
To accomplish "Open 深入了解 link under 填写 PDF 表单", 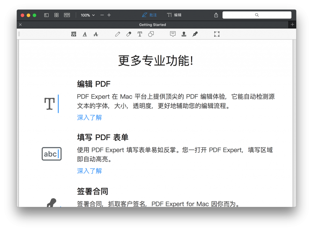I will coord(90,171).
